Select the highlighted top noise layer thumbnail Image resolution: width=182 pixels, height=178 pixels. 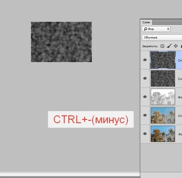coord(163,60)
